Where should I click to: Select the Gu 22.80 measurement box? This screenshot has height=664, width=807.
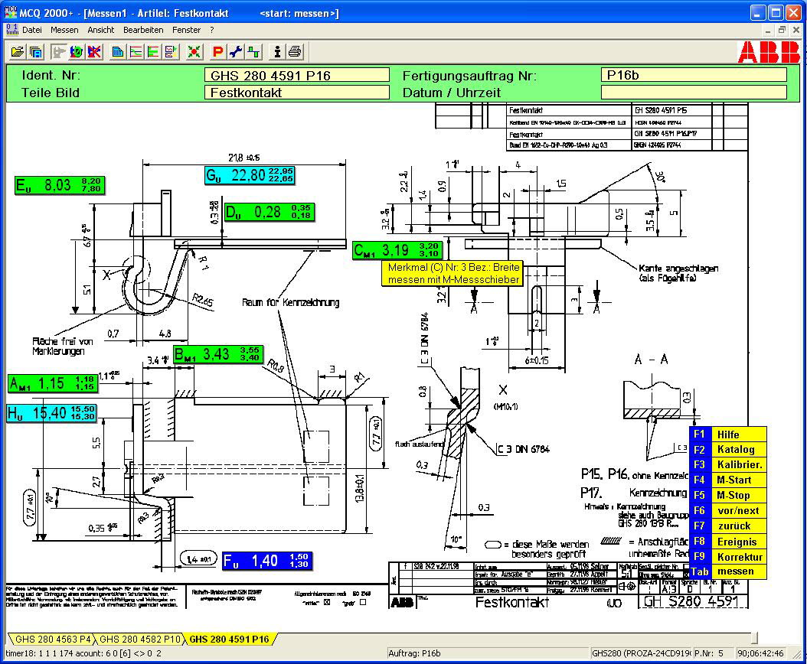(250, 175)
